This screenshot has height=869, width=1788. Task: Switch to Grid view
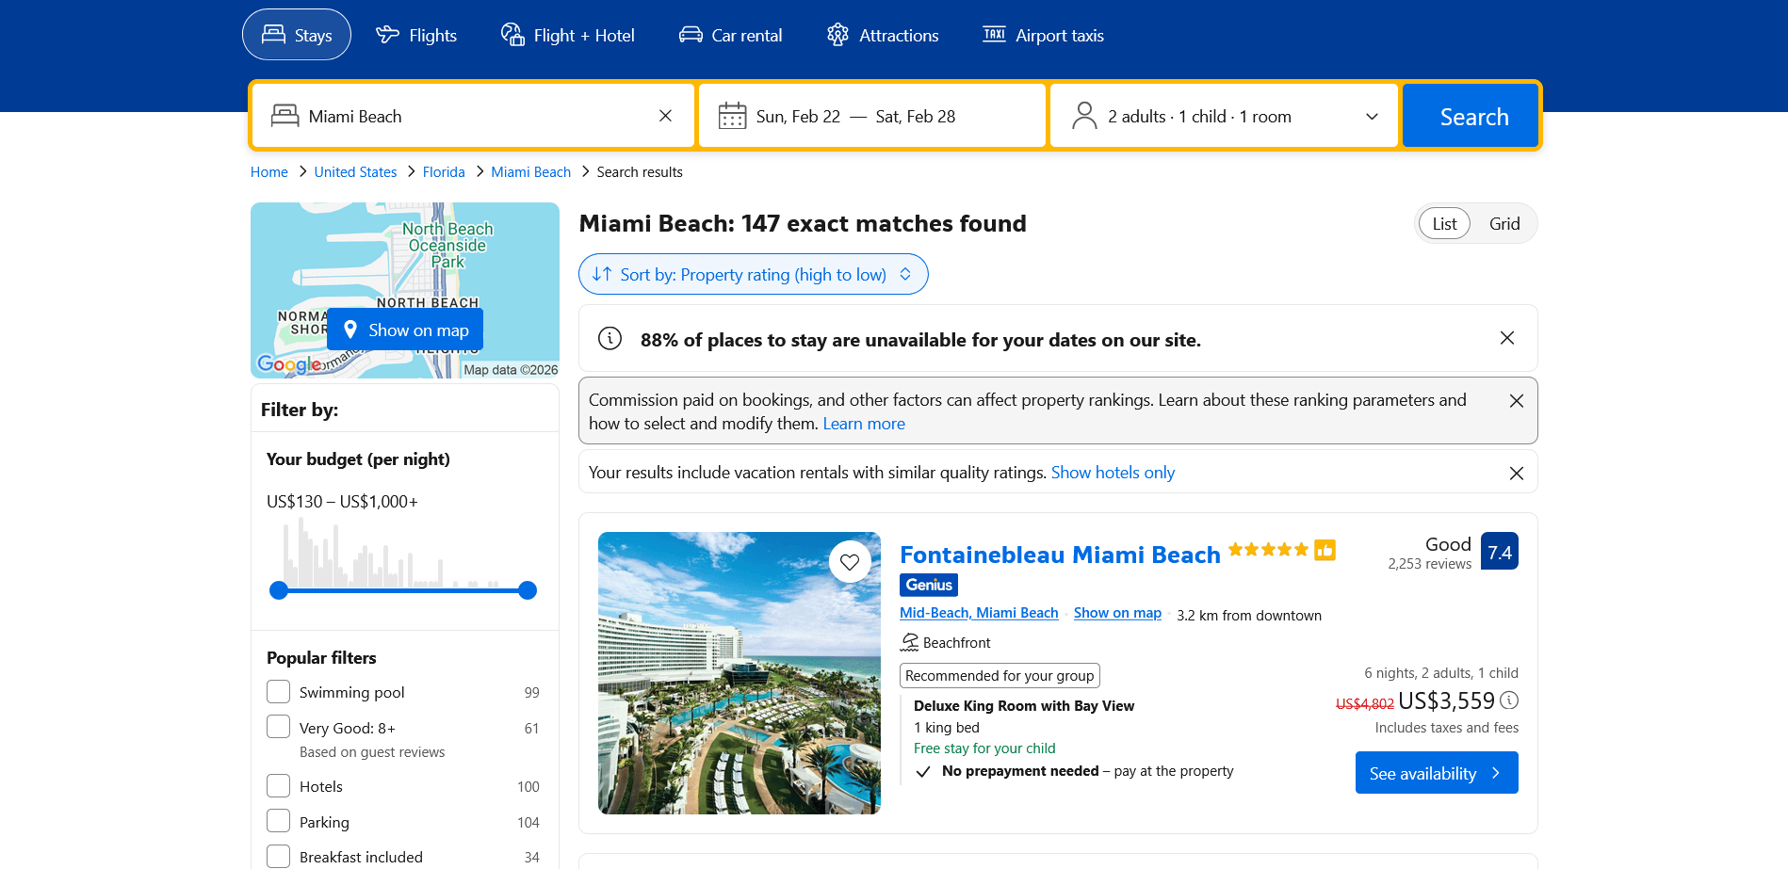[1504, 224]
